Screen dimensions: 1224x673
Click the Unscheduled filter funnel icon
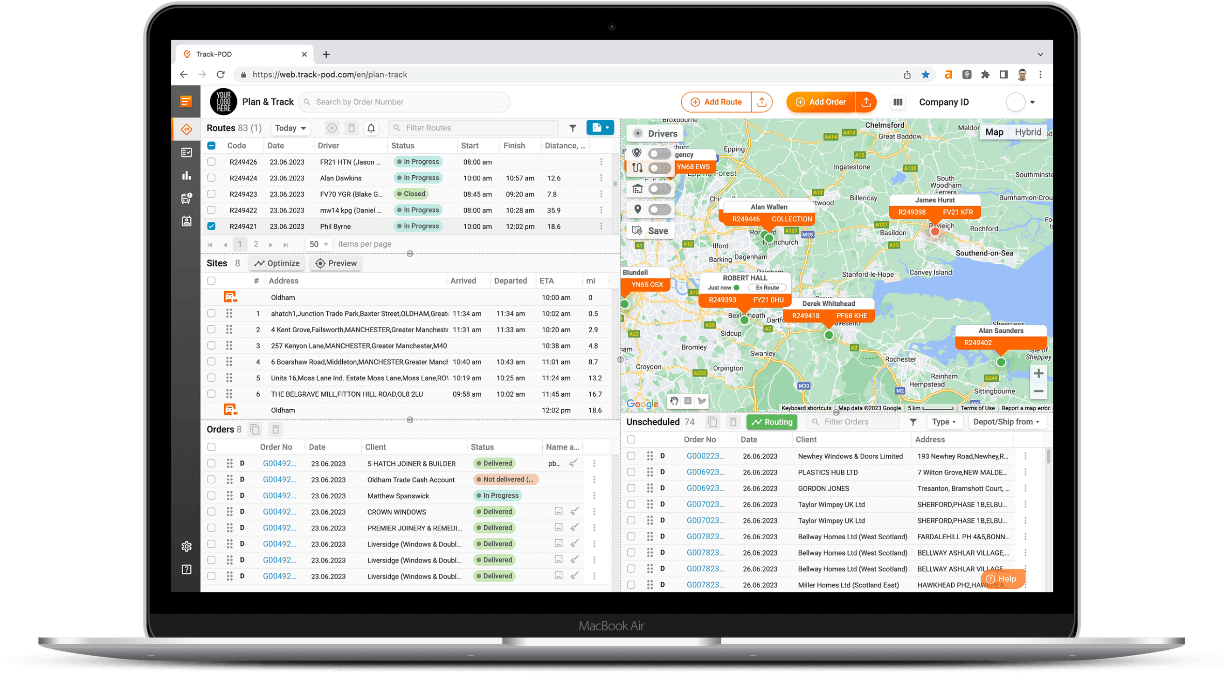913,422
